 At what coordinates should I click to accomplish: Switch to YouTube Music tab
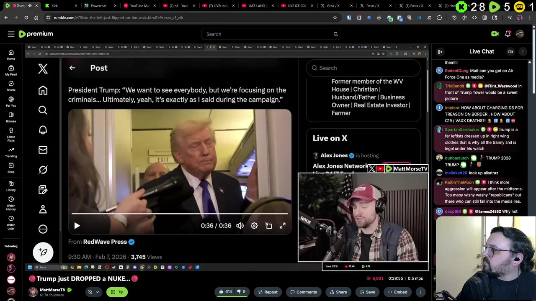pyautogui.click(x=138, y=6)
